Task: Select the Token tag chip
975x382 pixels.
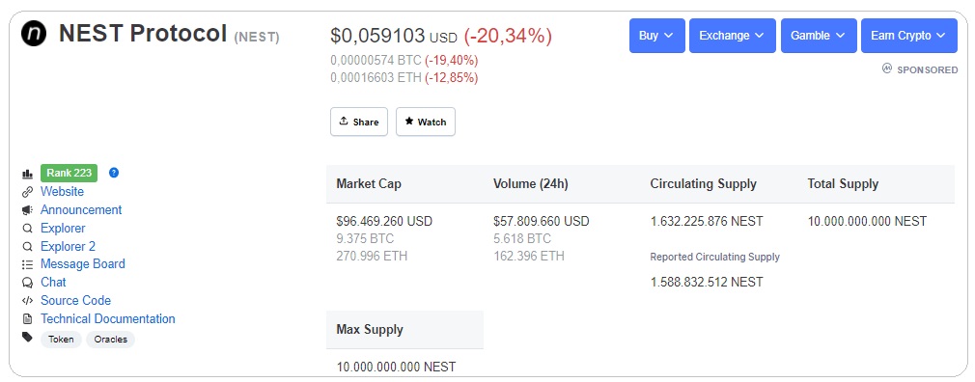Action: tap(61, 340)
